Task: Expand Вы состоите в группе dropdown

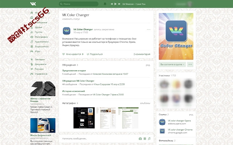Action: (x=172, y=65)
